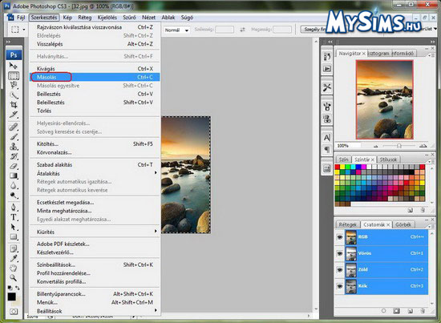Select the Clone Stamp tool
Screen dimensions: 441x323
pos(14,147)
